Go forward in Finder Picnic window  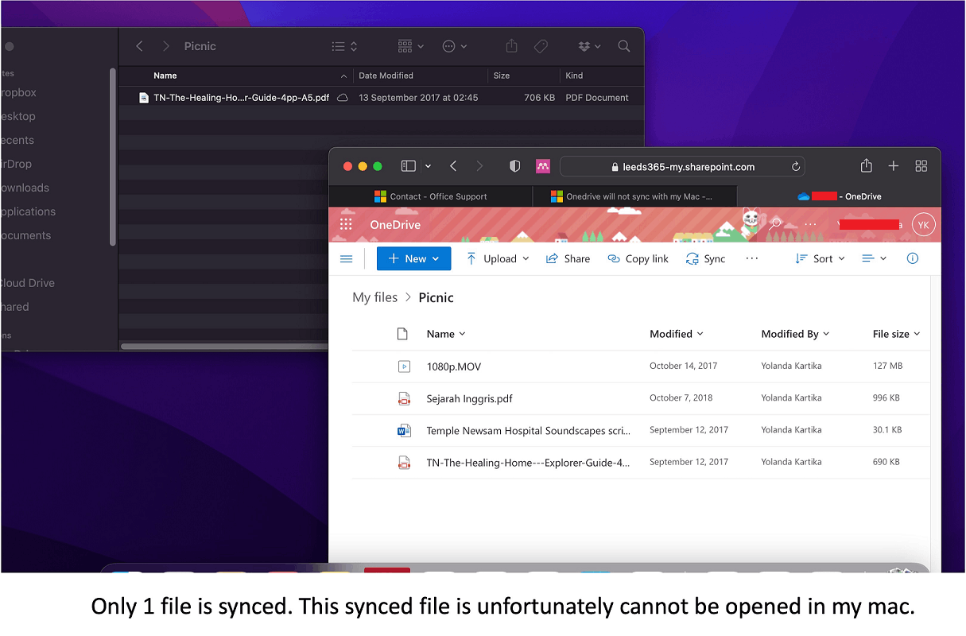(x=165, y=46)
